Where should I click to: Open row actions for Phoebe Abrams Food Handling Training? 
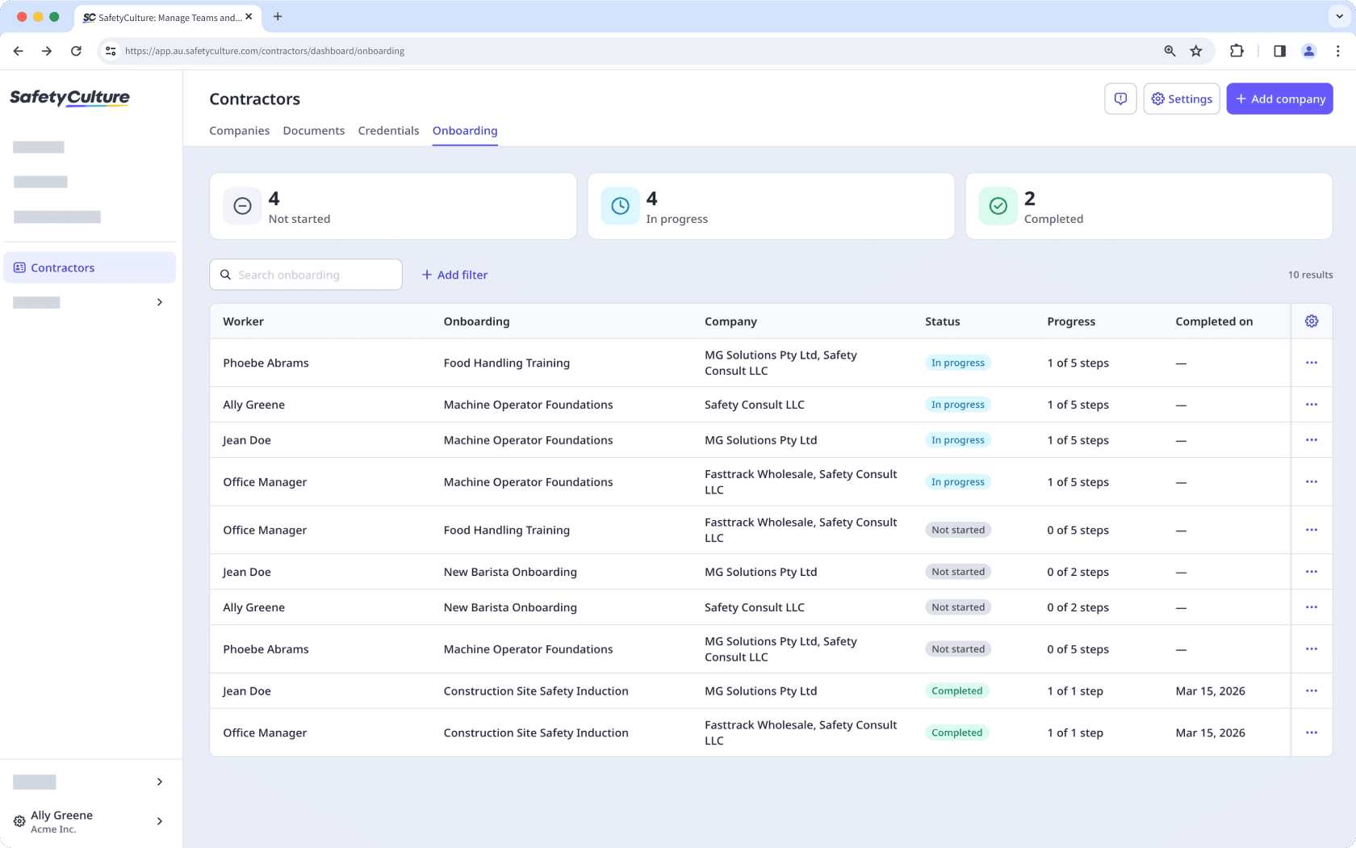[1312, 363]
